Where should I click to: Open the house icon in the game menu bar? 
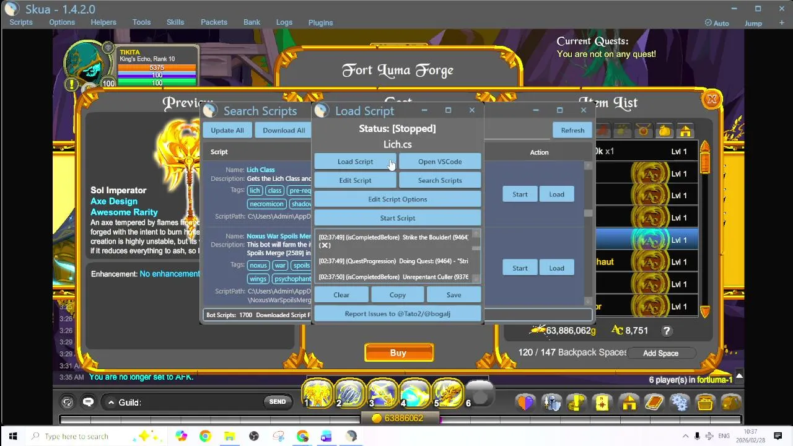(x=629, y=403)
